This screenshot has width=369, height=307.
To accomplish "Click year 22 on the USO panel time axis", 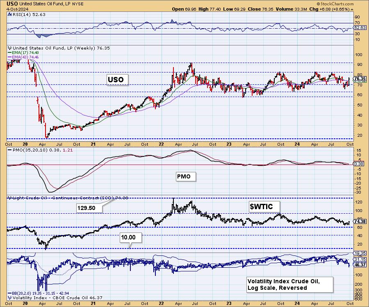I will click(161, 144).
